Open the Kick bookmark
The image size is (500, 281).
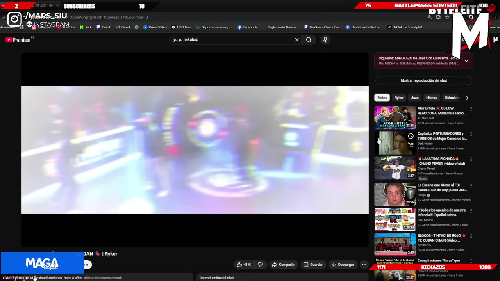coord(86,27)
